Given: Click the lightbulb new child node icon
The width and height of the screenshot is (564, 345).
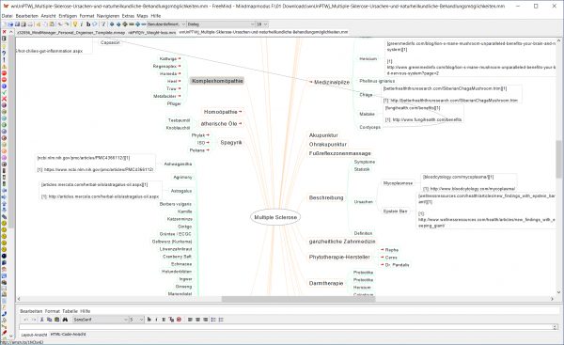Looking at the screenshot, I should 75,24.
